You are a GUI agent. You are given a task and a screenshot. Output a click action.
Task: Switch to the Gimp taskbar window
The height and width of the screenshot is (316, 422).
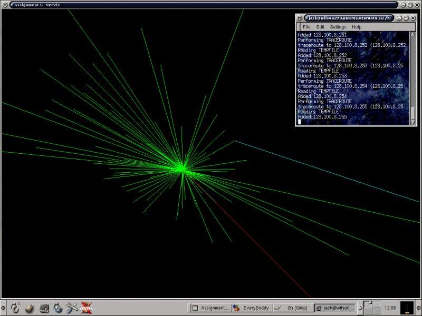coord(293,308)
